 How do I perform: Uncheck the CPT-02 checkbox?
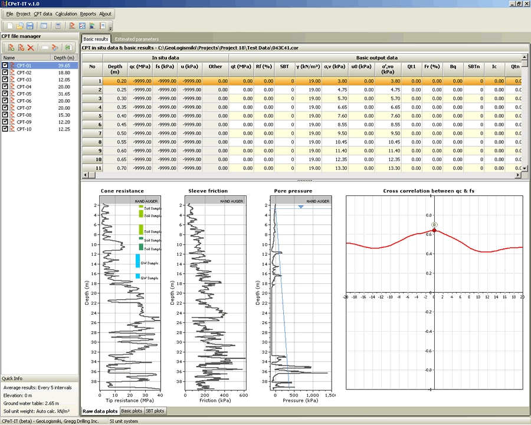click(5, 73)
